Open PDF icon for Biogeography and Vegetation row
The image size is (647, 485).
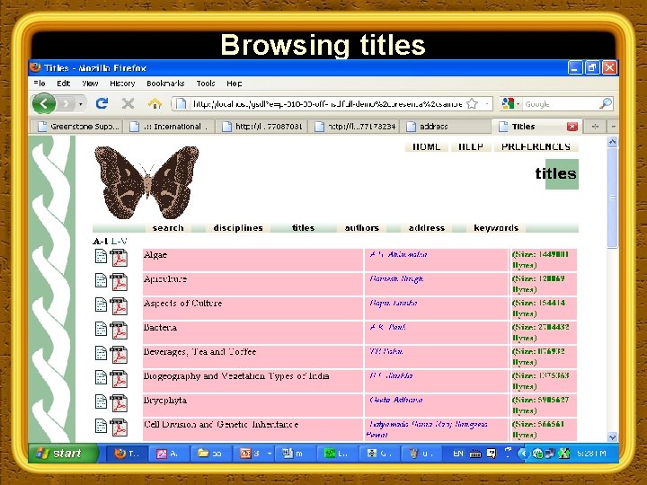119,379
